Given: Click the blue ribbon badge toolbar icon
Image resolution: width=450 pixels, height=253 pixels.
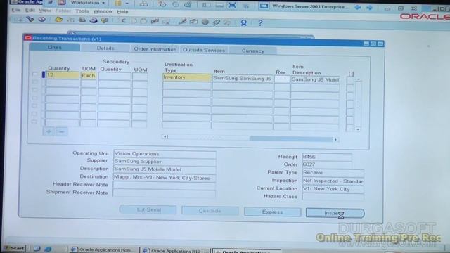Looking at the screenshot, I should 244,22.
